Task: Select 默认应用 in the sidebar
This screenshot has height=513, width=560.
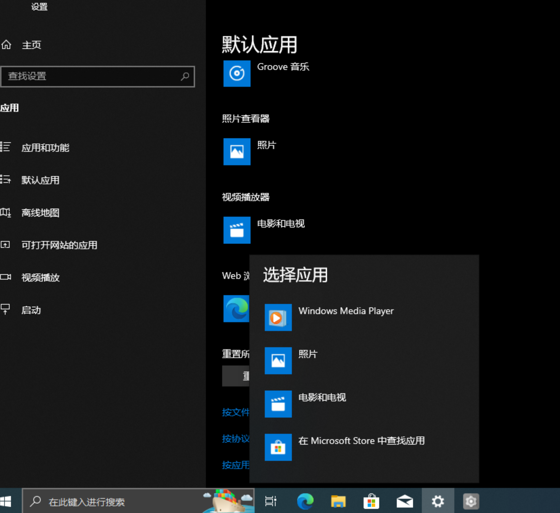Action: point(41,180)
